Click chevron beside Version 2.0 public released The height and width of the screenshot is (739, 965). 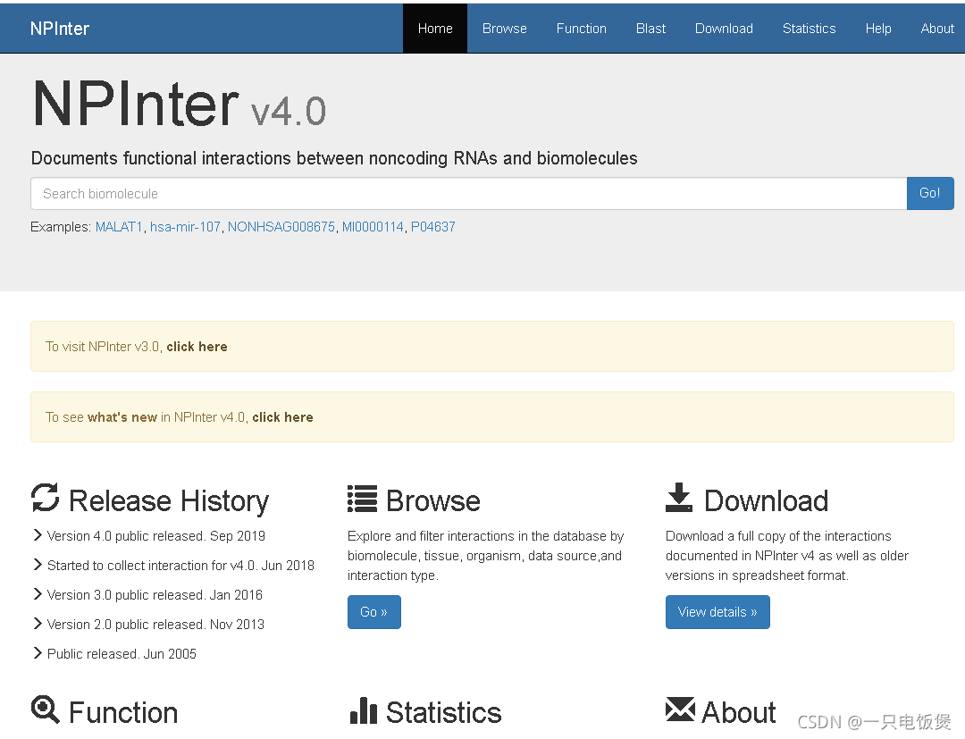(38, 624)
